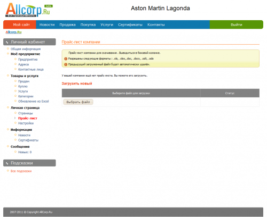Select Категории under Товары и услуги
The width and height of the screenshot is (267, 217).
[x=26, y=96]
